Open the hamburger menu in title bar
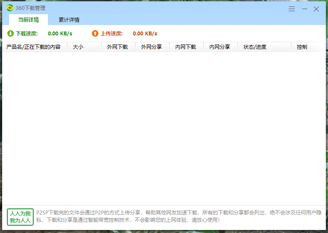This screenshot has height=233, width=328. click(x=292, y=9)
